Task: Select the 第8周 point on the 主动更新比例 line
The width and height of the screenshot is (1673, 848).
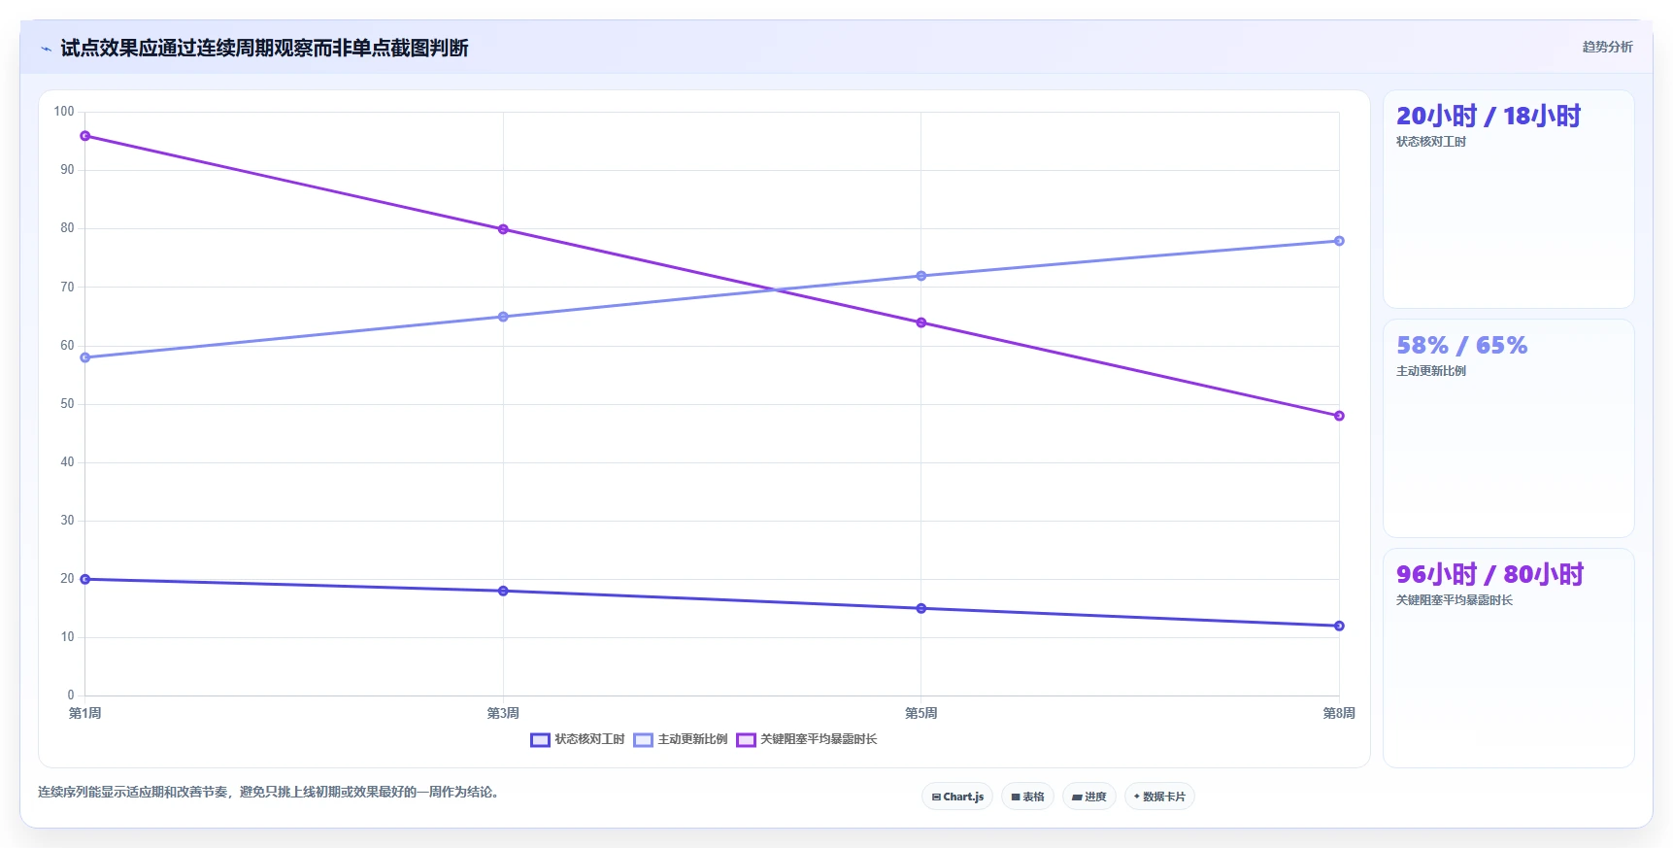Action: pyautogui.click(x=1339, y=241)
